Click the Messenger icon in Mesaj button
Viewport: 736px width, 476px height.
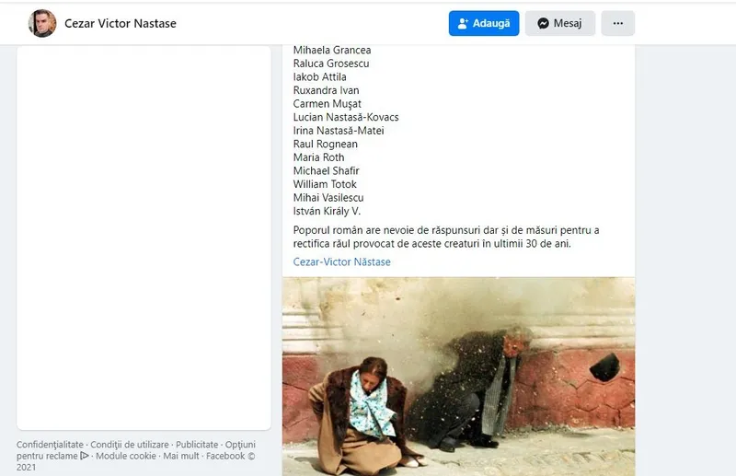tap(543, 24)
